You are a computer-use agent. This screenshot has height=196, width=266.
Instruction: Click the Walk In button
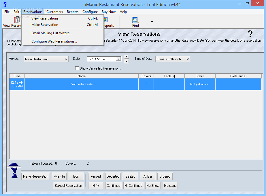point(59,176)
